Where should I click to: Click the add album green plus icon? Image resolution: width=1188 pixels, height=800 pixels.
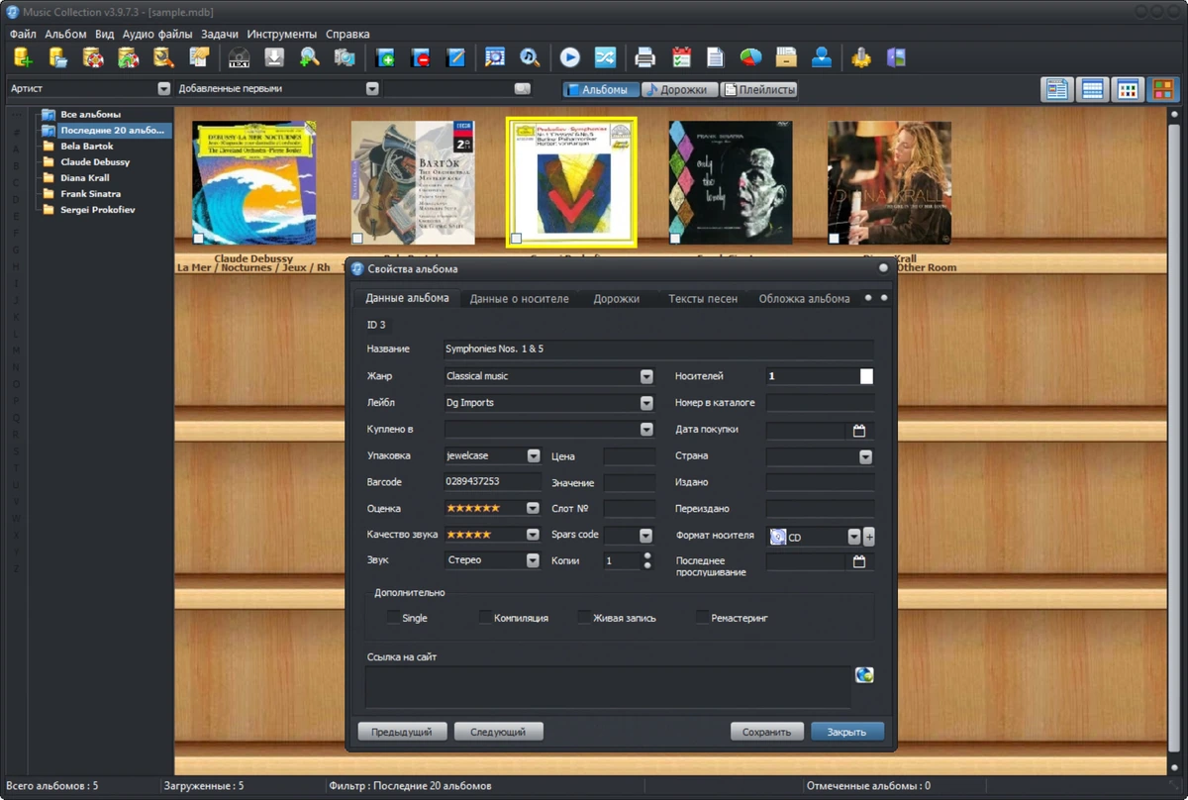pos(385,57)
